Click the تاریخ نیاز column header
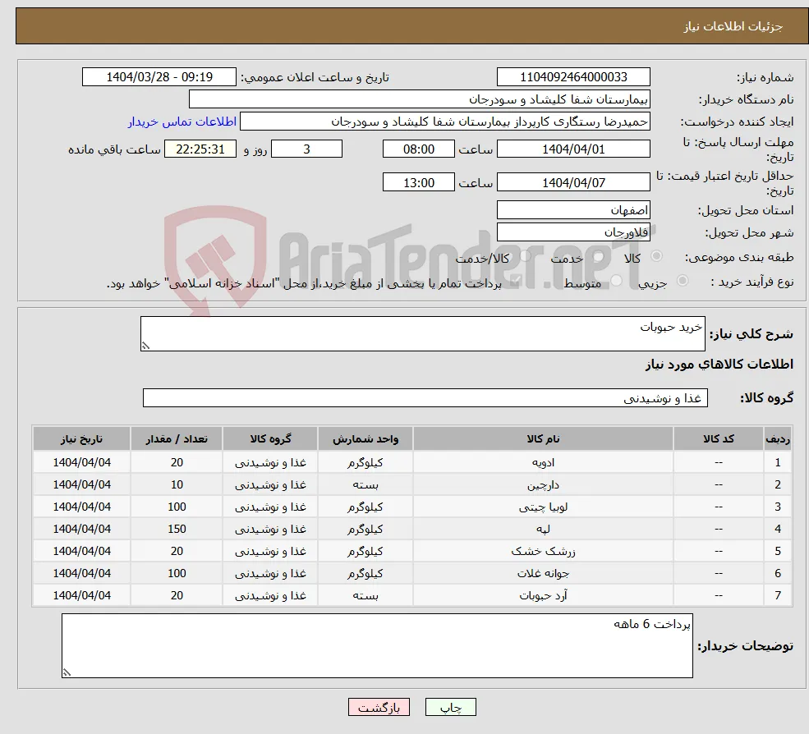 coord(81,439)
